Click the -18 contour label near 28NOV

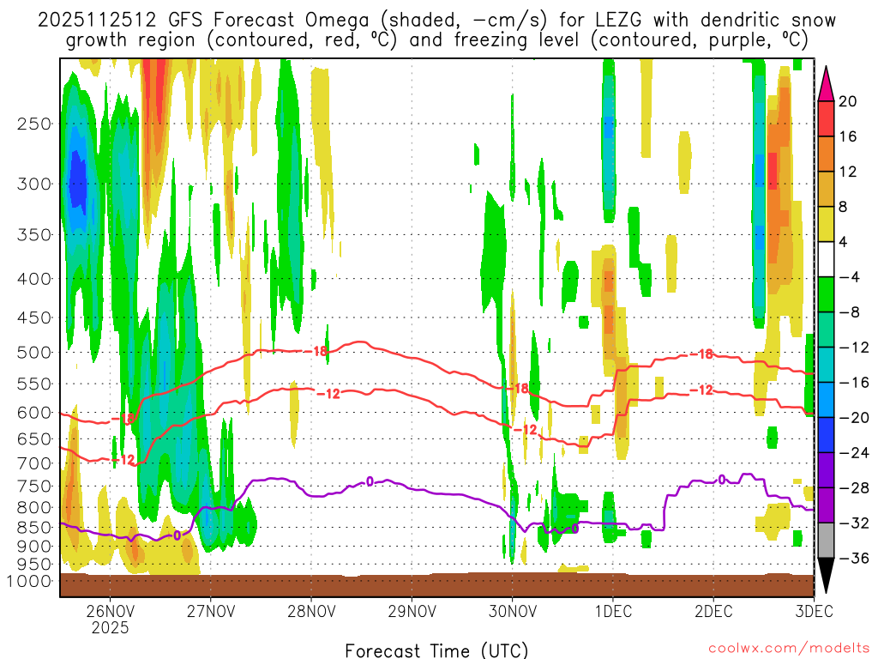point(316,351)
